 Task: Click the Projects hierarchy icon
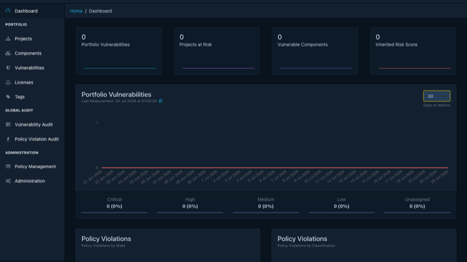8,39
